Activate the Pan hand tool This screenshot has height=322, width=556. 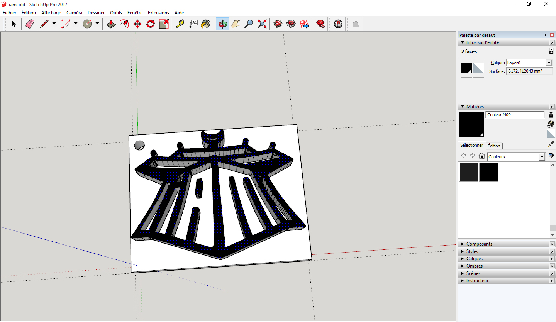click(236, 24)
